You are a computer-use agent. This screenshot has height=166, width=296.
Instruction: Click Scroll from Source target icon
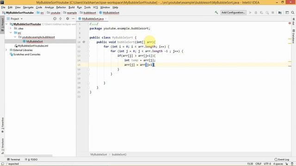(55, 18)
